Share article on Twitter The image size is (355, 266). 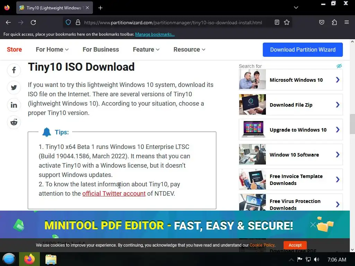[x=14, y=88]
